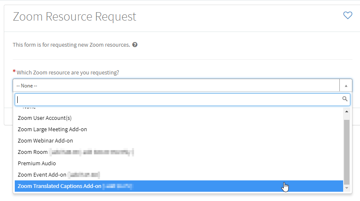Click the 'Which Zoom resource' field label
Image resolution: width=360 pixels, height=201 pixels.
click(68, 72)
